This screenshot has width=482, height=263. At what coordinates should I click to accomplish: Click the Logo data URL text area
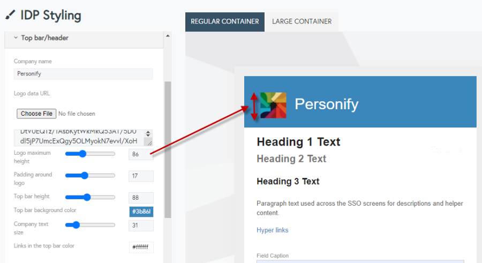pyautogui.click(x=83, y=138)
